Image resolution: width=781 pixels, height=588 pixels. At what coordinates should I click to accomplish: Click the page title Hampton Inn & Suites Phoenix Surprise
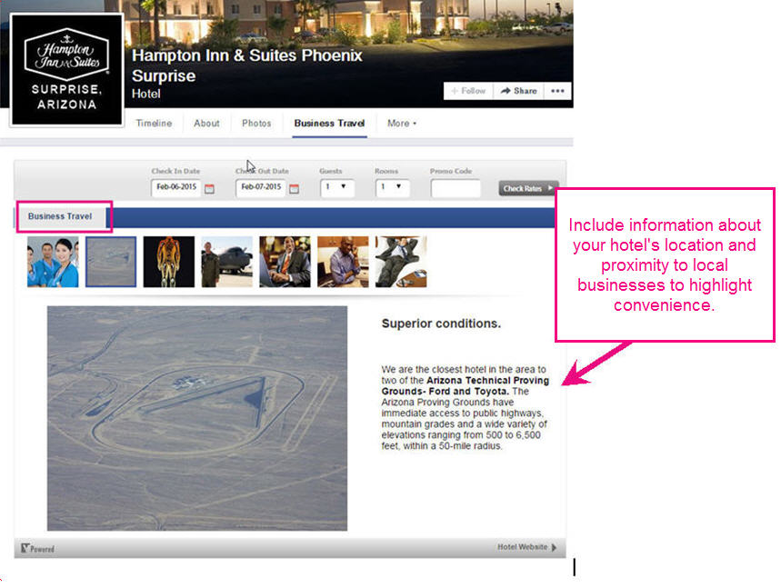coord(247,65)
